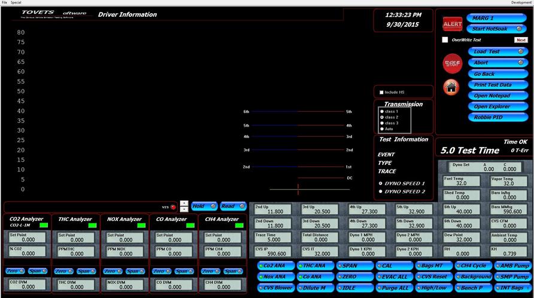Image resolution: width=534 pixels, height=298 pixels.
Task: Click the green CH4 Analyzer status indicator
Action: pyautogui.click(x=239, y=225)
